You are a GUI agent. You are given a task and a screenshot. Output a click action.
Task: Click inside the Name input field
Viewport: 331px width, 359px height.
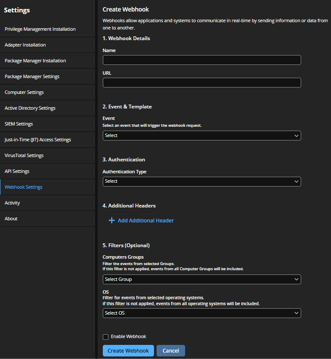(201, 60)
